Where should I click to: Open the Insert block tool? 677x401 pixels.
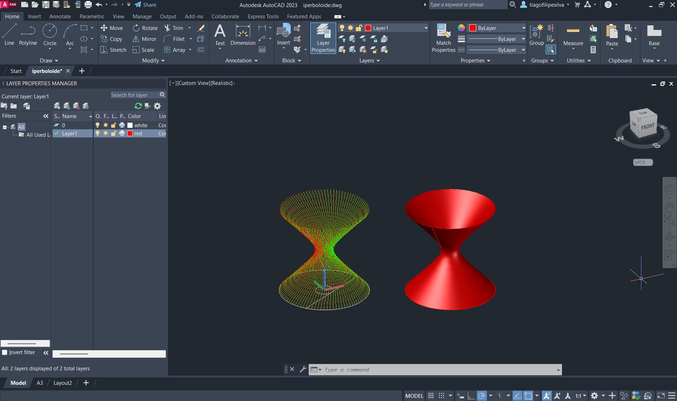[284, 35]
